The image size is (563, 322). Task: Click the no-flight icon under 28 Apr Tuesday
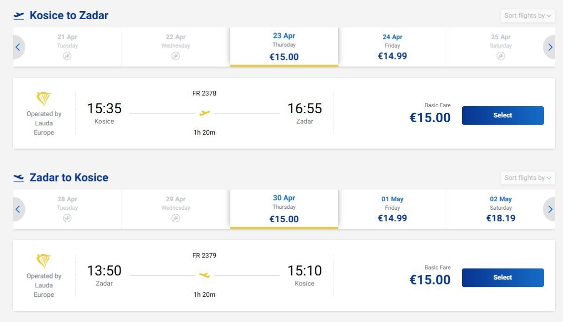67,218
